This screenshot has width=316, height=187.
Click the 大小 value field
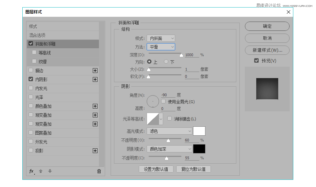coord(192,69)
